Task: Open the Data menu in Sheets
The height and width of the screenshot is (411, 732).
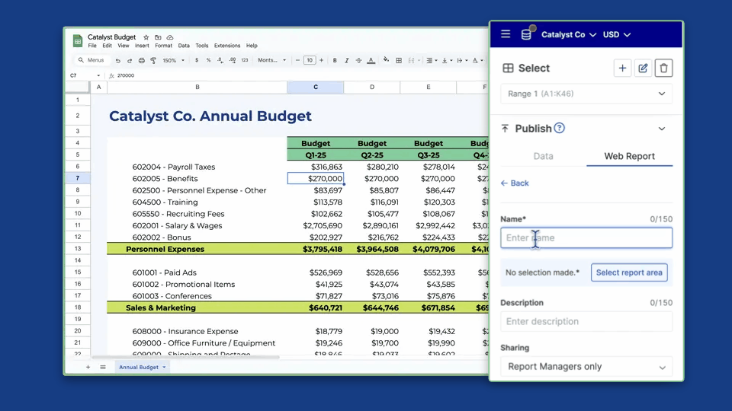Action: click(184, 46)
